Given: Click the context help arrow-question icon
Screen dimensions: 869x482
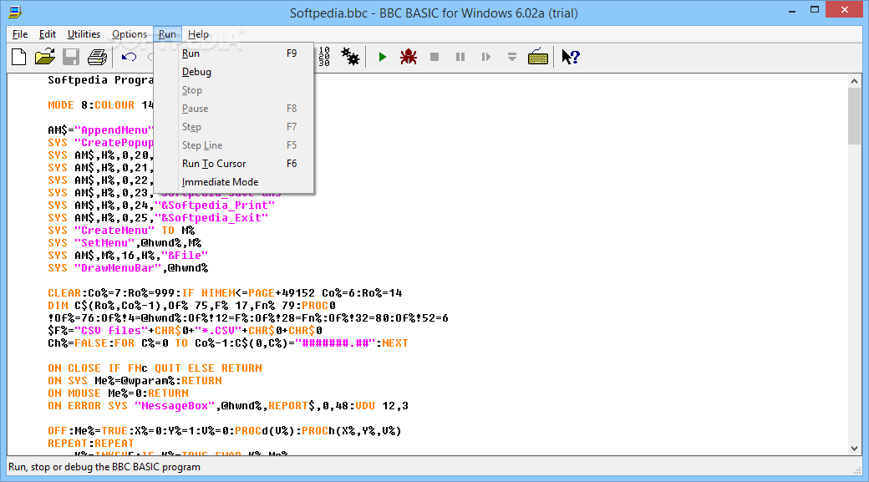Looking at the screenshot, I should click(x=570, y=57).
